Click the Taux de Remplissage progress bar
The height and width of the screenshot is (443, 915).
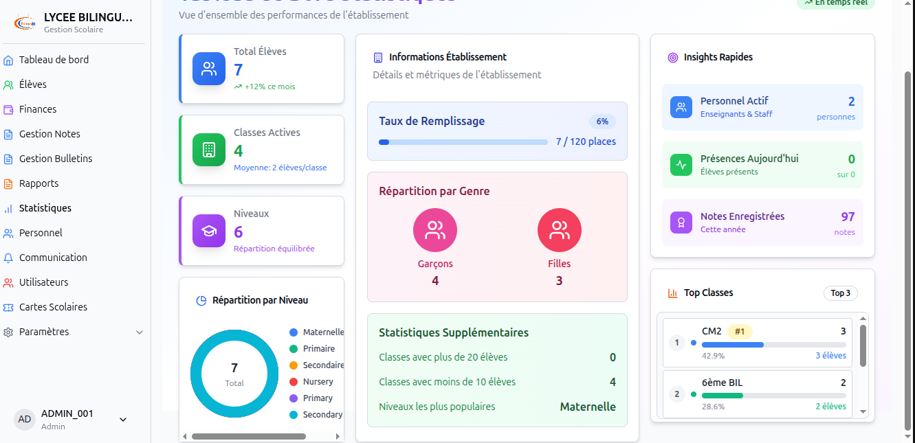463,142
